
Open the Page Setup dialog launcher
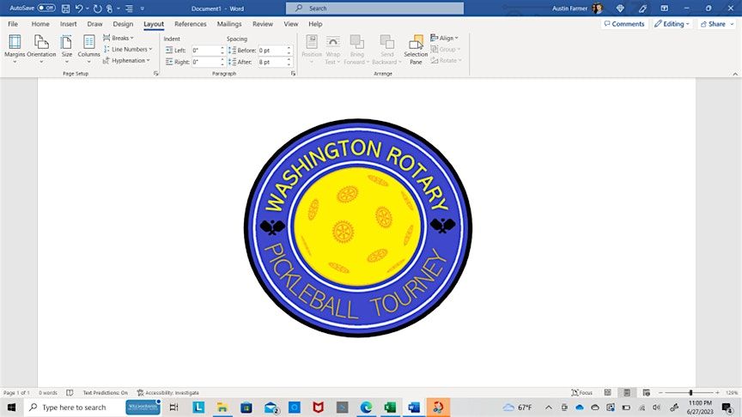[x=155, y=74]
